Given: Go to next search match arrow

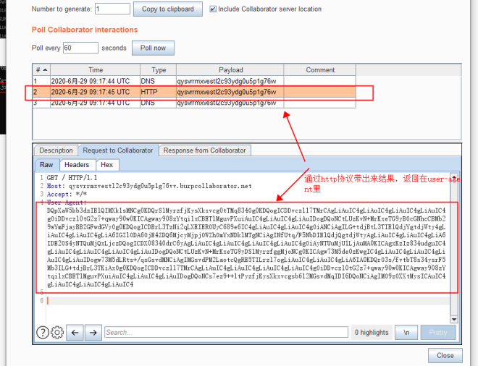Looking at the screenshot, I should pos(92,332).
